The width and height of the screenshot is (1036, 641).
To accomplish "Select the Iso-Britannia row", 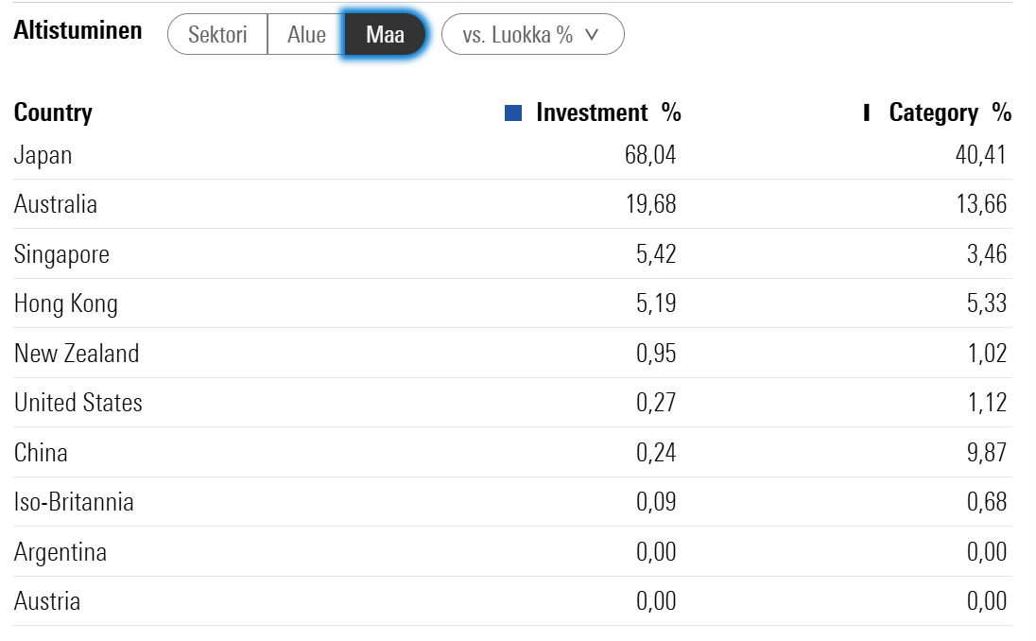I will coord(512,502).
